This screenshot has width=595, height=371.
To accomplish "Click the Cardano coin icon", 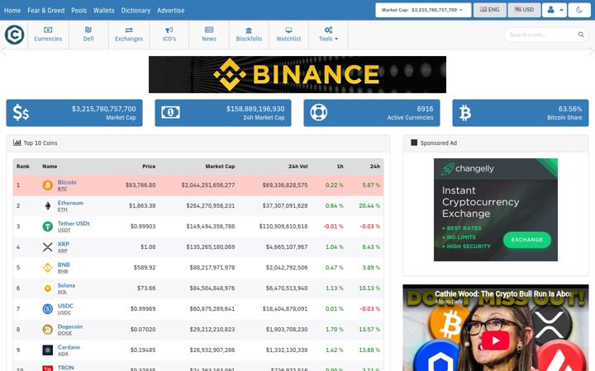I will click(x=47, y=350).
